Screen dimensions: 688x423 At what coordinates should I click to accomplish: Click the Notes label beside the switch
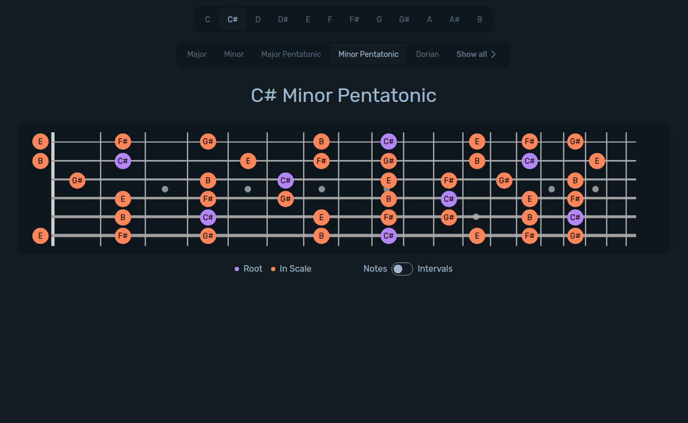(376, 269)
